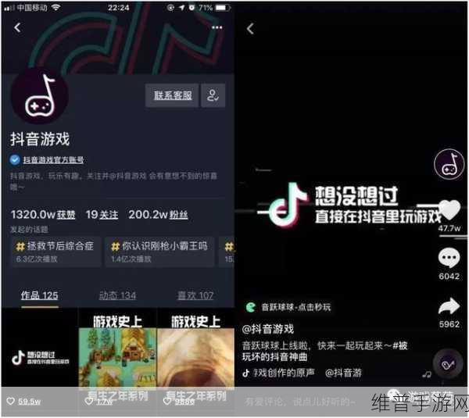Open the 200.2w 粉丝 followers list
The image size is (469, 418).
[158, 214]
